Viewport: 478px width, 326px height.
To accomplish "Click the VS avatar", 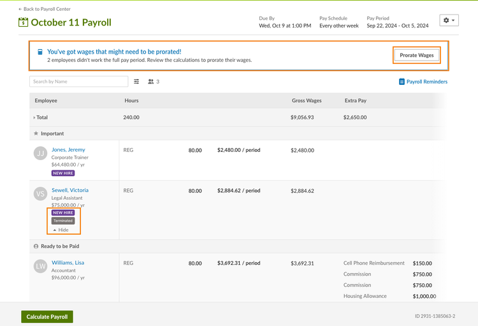I will (x=40, y=194).
